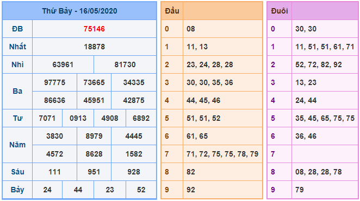Click Đuôi values 24, 44
The image size is (360, 201).
coord(306,100)
